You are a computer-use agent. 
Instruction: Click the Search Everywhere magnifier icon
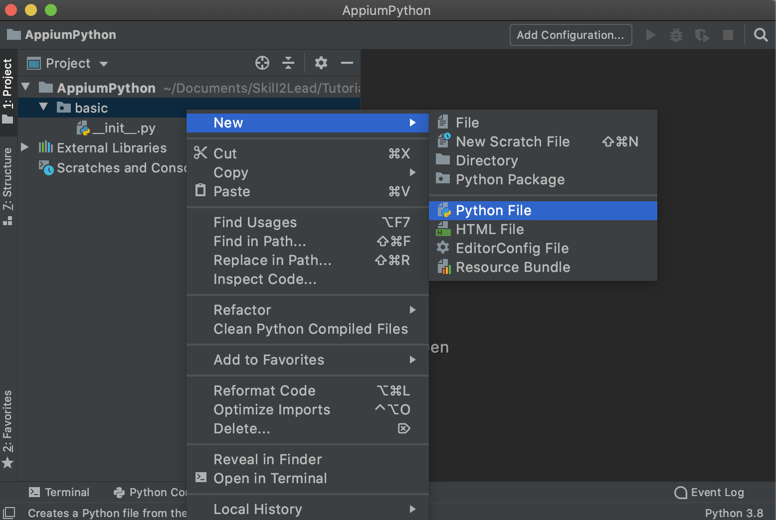[761, 35]
